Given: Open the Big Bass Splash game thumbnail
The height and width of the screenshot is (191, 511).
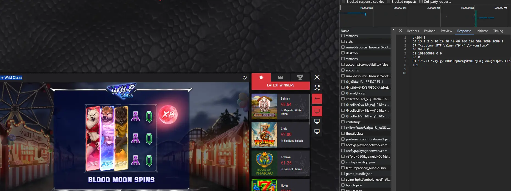Looking at the screenshot, I should [x=264, y=135].
